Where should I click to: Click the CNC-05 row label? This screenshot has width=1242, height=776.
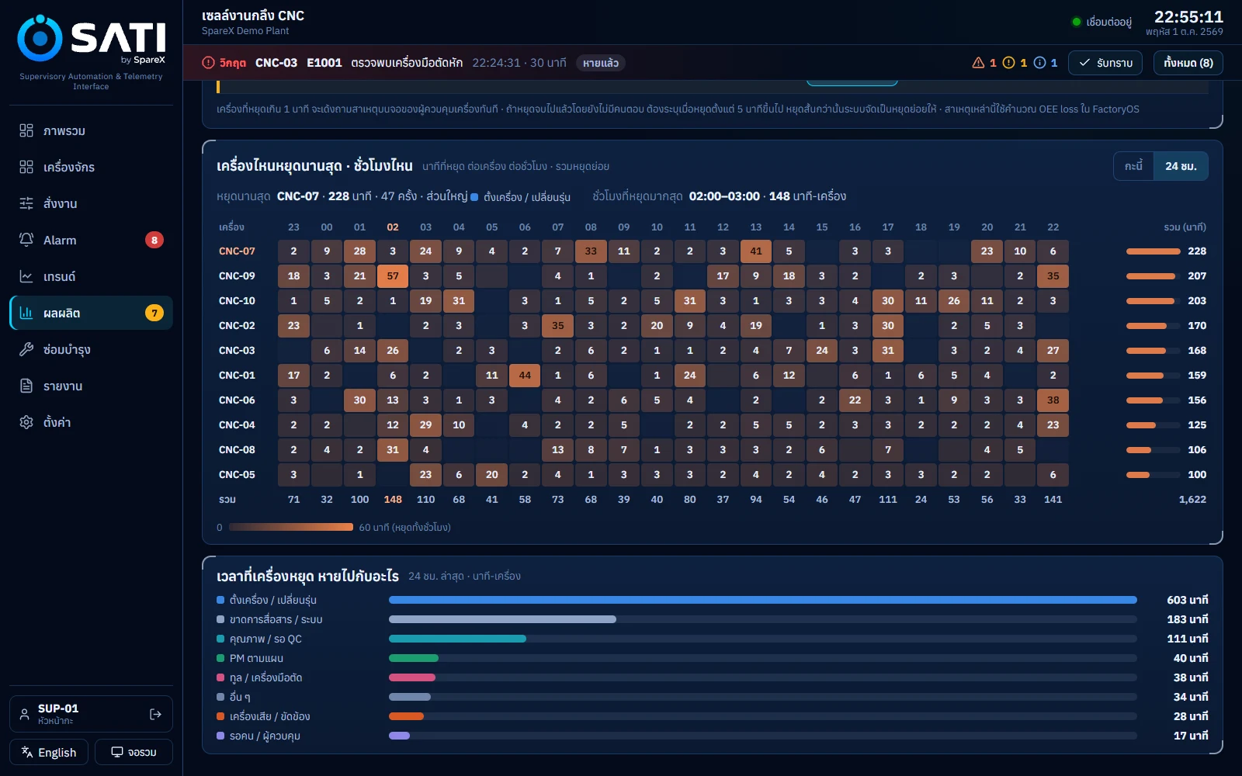click(237, 474)
